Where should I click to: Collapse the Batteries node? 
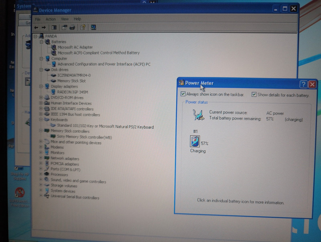41,42
